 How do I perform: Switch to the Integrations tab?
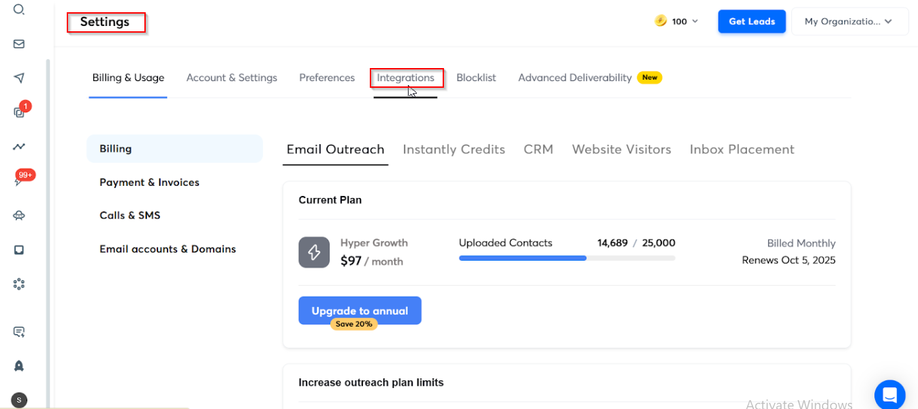406,78
